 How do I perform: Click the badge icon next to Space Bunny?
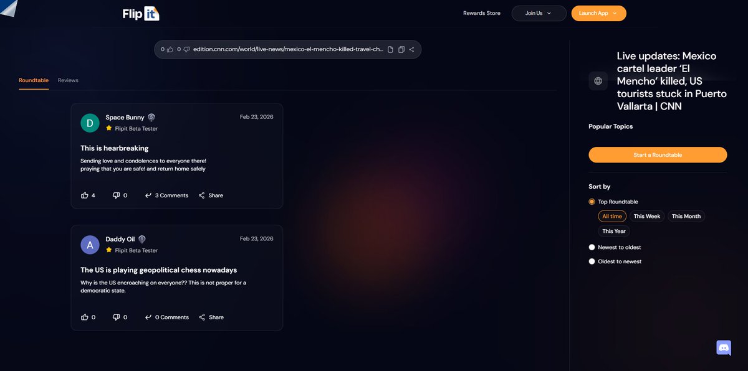tap(151, 117)
